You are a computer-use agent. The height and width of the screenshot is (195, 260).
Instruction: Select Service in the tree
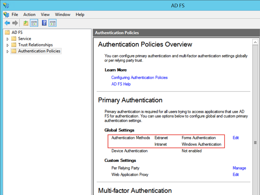(24, 39)
